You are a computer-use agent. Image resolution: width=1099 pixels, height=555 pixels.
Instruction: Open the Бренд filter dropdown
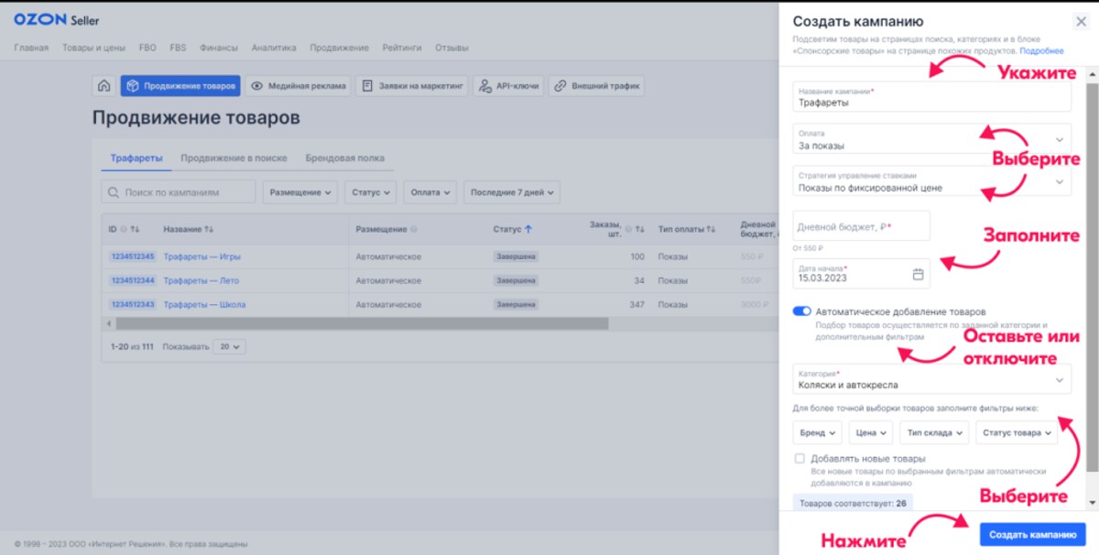(x=817, y=432)
